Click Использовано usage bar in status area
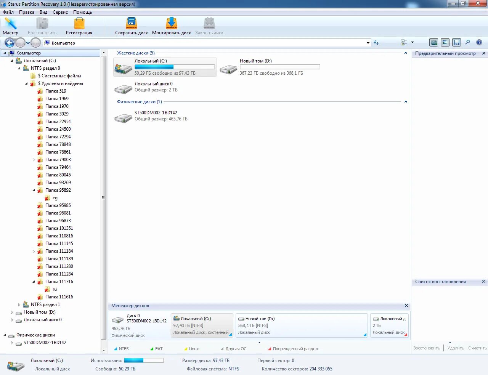 [144, 360]
